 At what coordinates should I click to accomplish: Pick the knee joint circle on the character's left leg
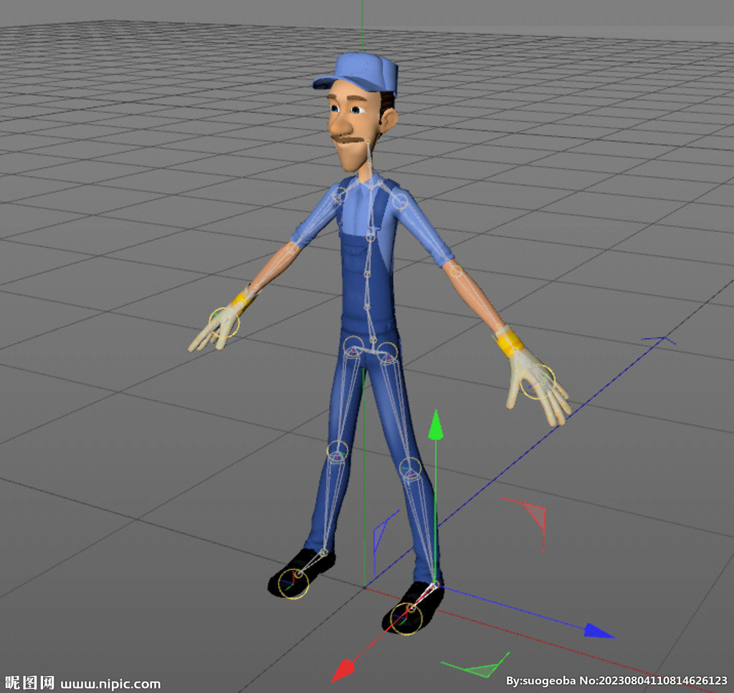coord(410,468)
